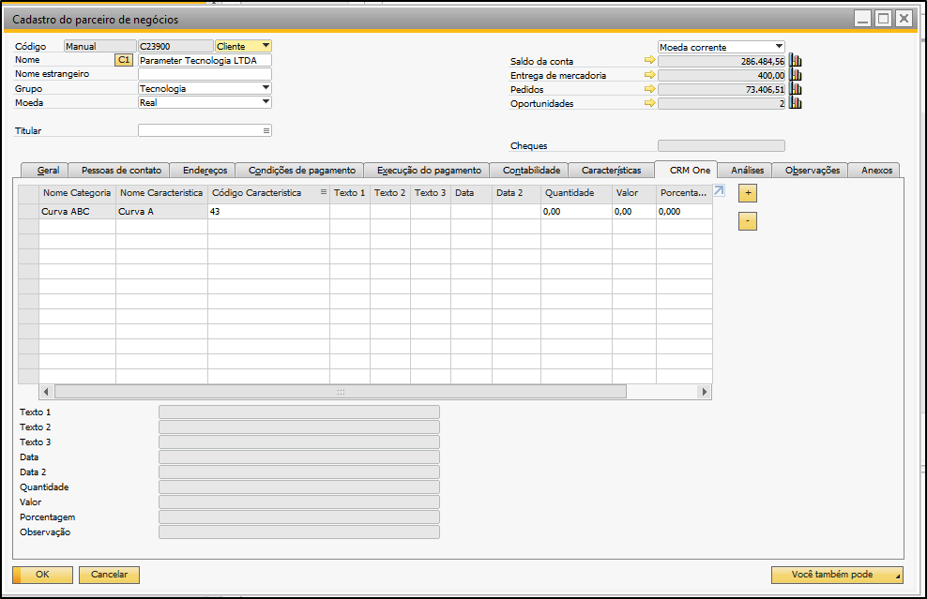Add a row with the plus button
Viewport: 927px width, 599px height.
(748, 193)
